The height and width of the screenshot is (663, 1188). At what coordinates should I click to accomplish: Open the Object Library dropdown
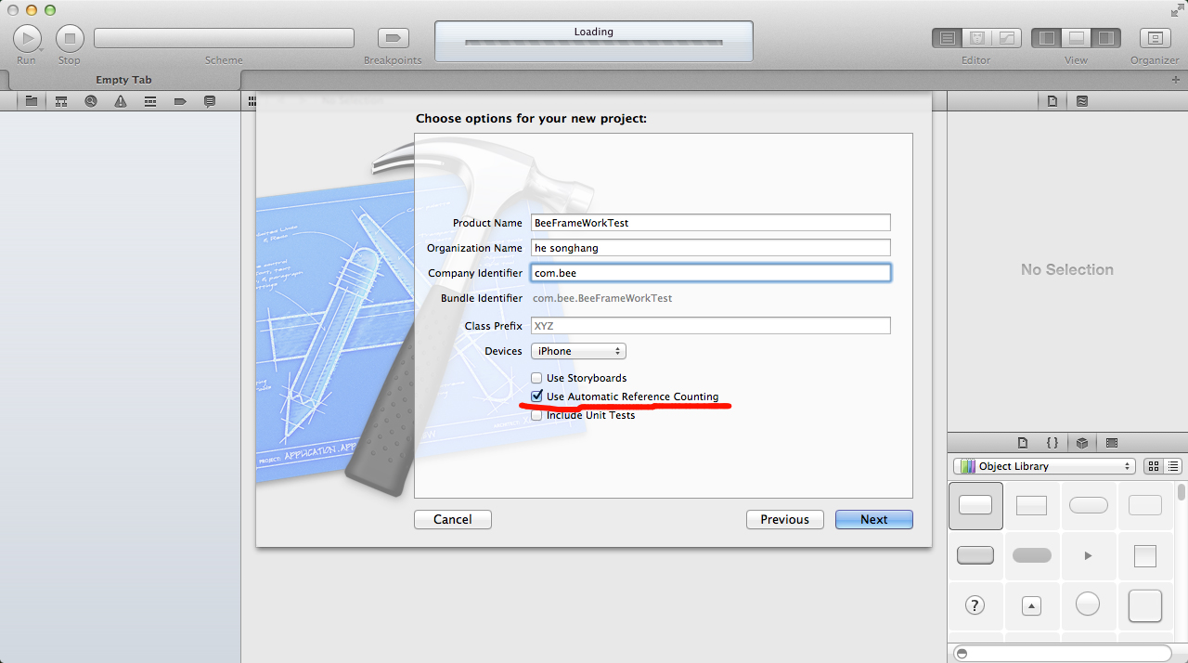pyautogui.click(x=1044, y=466)
